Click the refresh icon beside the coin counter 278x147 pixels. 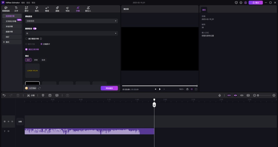39,88
